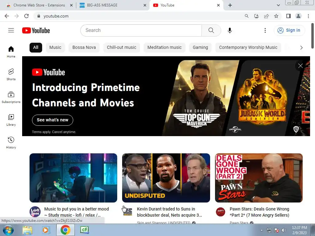This screenshot has height=236, width=315.
Task: Open Home in the sidebar
Action: [11, 52]
